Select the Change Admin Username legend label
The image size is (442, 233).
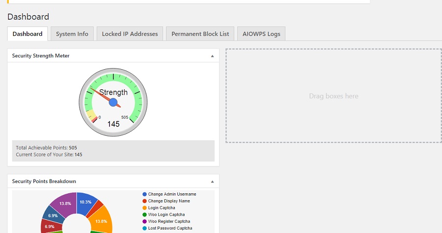coord(172,194)
